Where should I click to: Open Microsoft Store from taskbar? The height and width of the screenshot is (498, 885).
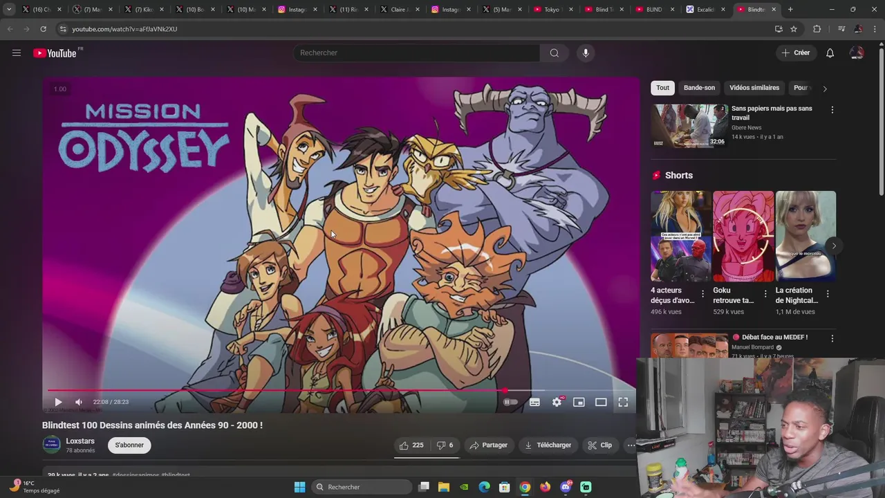click(x=505, y=487)
